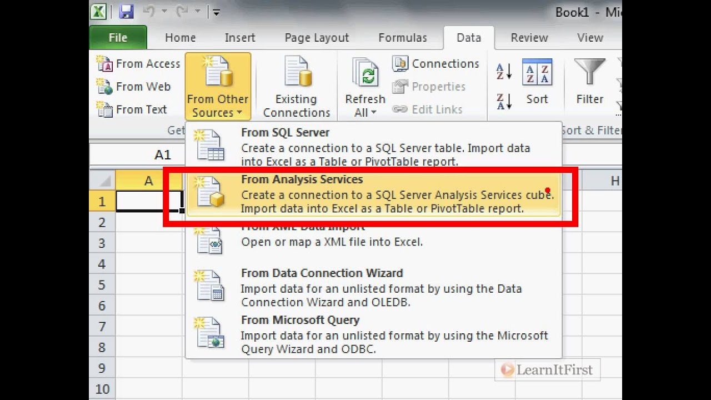Screen dimensions: 711x400
Task: Collapse the From Other Sources dropdown
Action: click(x=218, y=87)
